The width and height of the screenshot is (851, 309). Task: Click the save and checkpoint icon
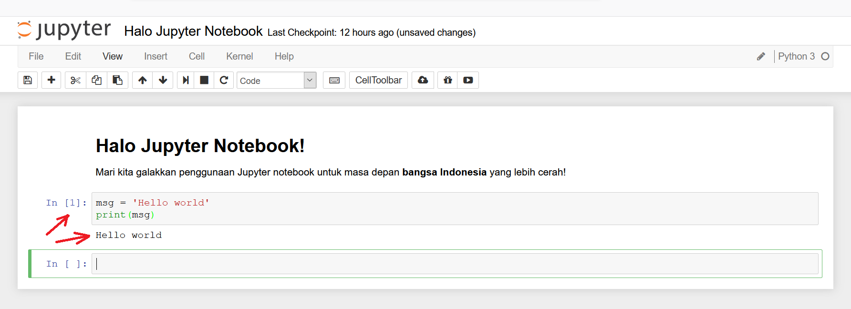tap(28, 80)
